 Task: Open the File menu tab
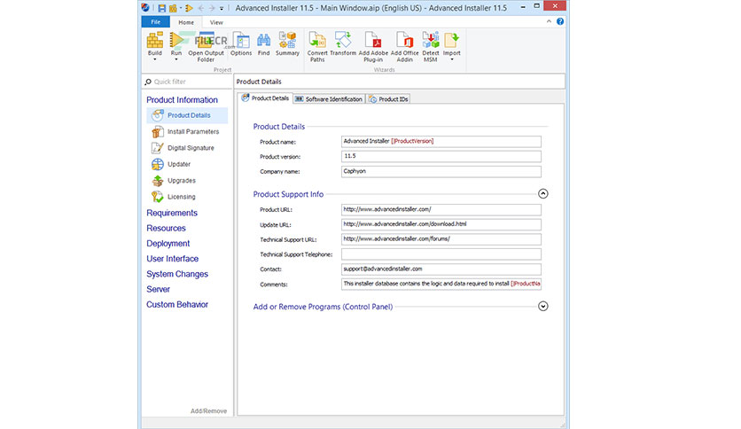pos(155,22)
